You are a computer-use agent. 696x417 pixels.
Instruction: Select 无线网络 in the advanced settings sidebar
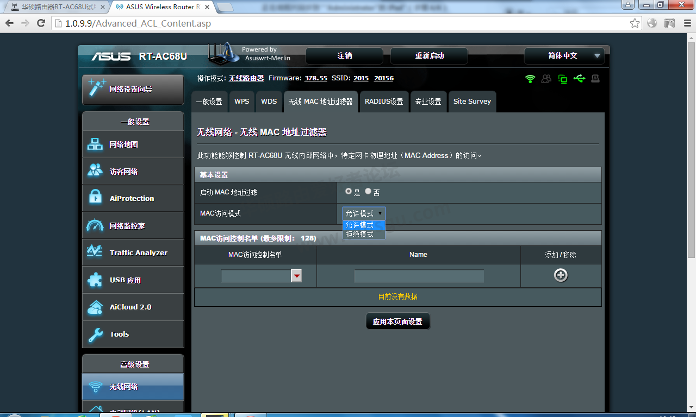(133, 387)
